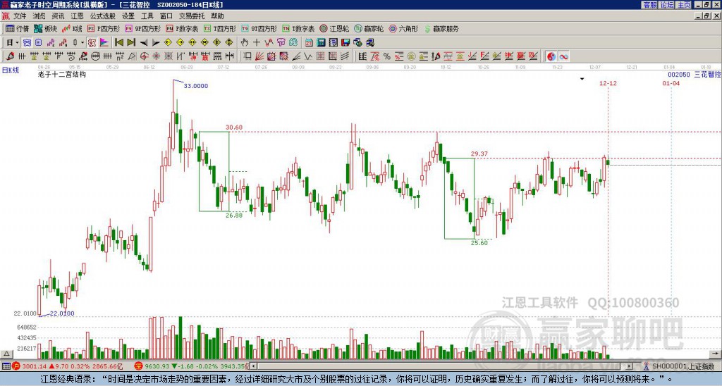Select the red pencil drawing tool
722x386 pixels.
pos(10,56)
